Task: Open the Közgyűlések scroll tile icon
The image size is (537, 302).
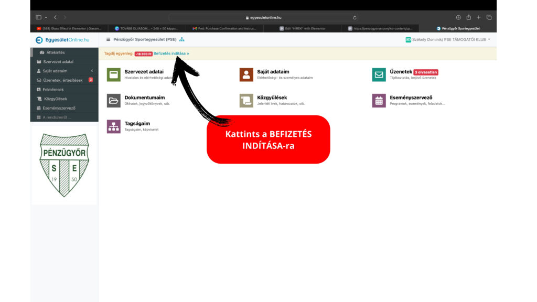Action: coord(246,101)
